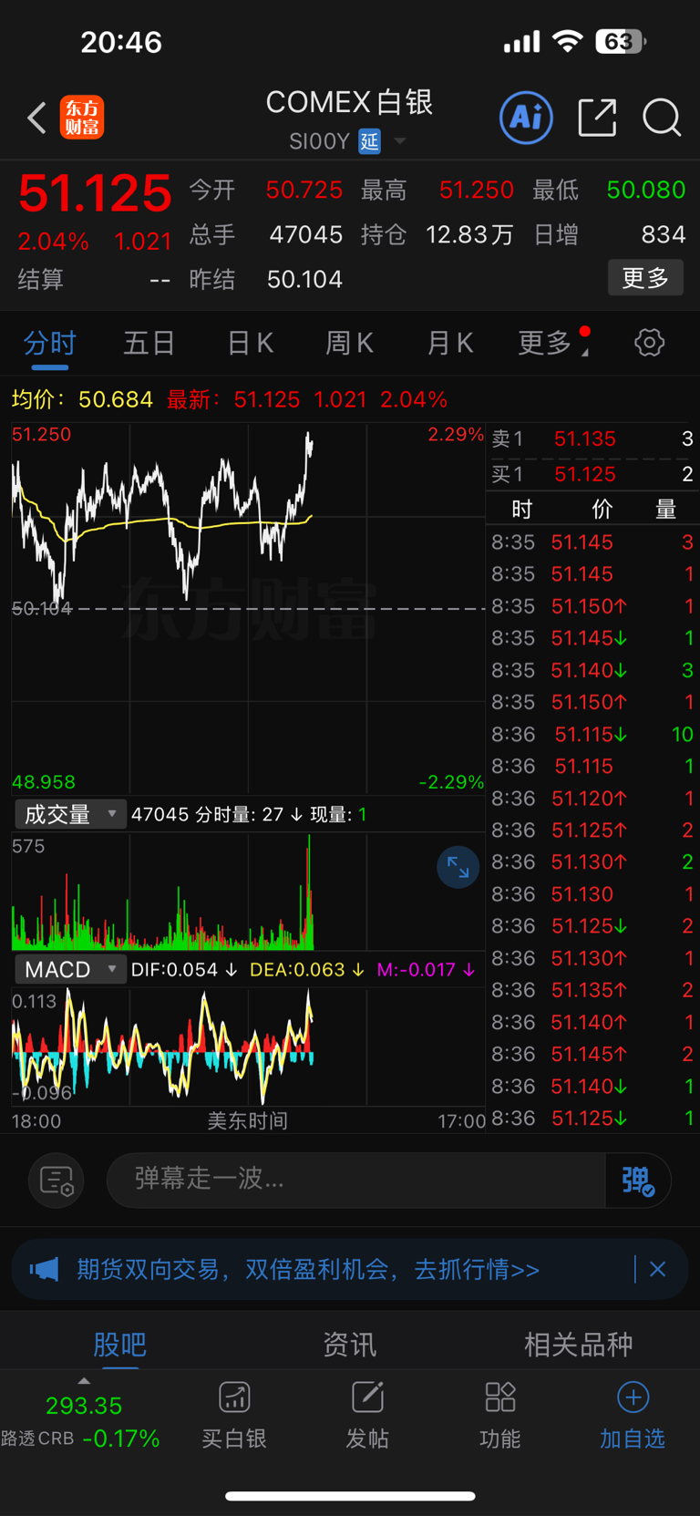Tap the 持仓 12.83万 open interest value
This screenshot has width=700, height=1516.
[x=469, y=235]
